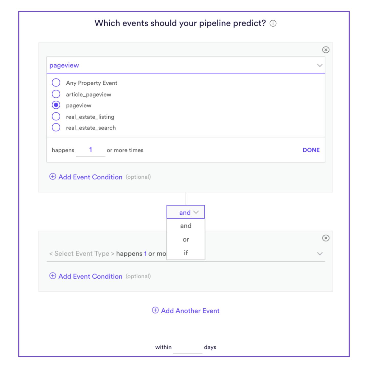
Task: Click the info icon beside the heading
Action: click(273, 24)
